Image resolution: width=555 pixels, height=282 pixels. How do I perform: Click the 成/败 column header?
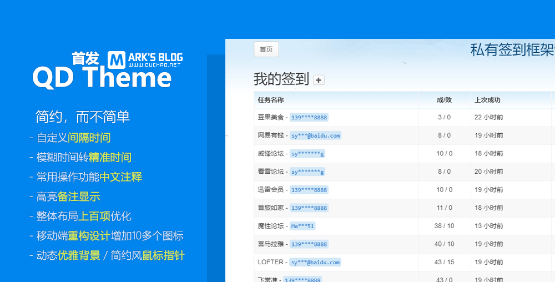(444, 100)
